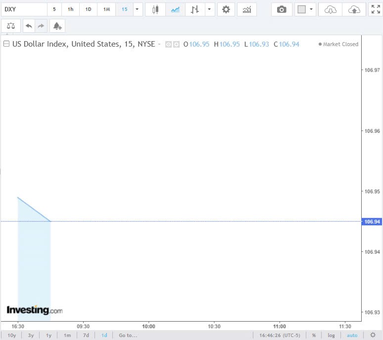Take a chart snapshot with camera icon
This screenshot has width=383, height=340.
(x=282, y=9)
